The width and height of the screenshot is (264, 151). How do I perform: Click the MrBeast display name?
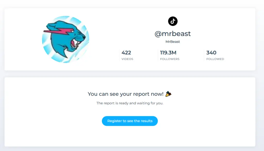point(172,41)
